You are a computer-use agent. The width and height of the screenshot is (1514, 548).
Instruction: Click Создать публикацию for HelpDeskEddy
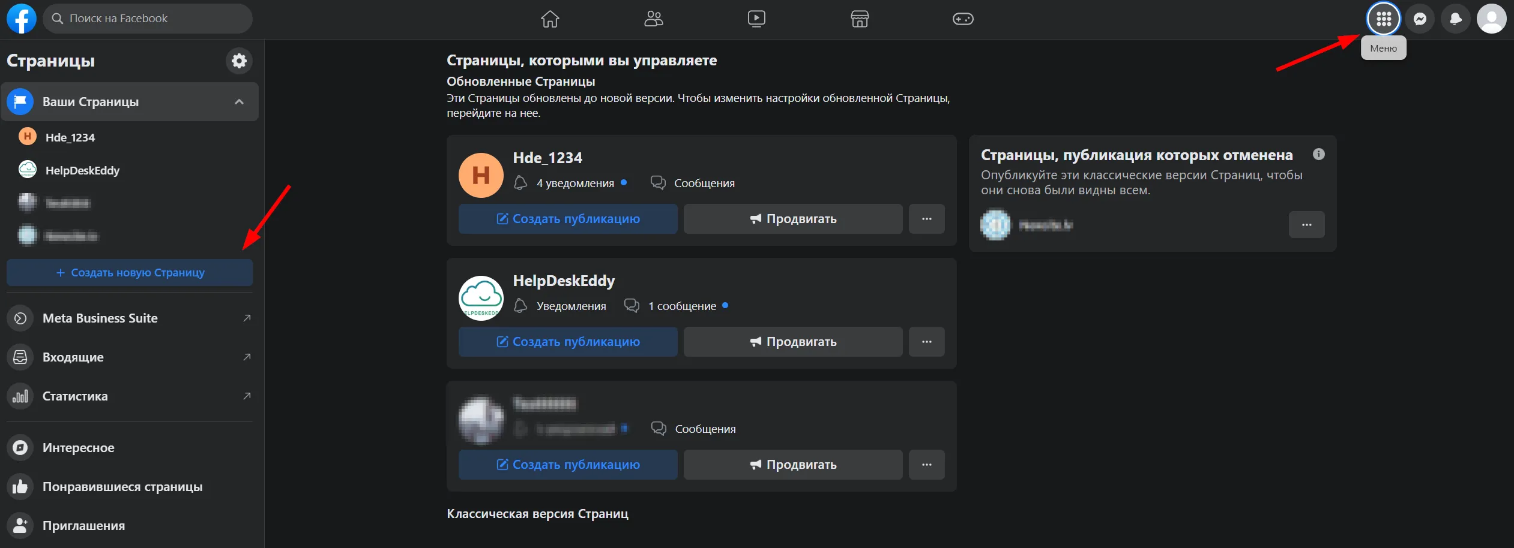tap(568, 342)
